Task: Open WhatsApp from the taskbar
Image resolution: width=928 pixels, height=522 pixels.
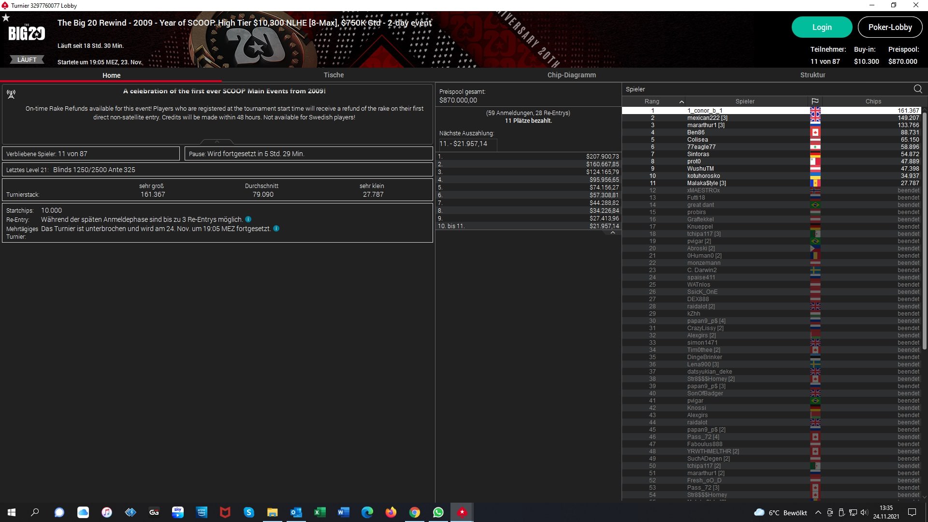Action: click(438, 512)
